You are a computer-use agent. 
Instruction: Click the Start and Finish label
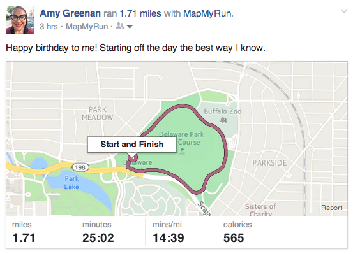point(132,144)
